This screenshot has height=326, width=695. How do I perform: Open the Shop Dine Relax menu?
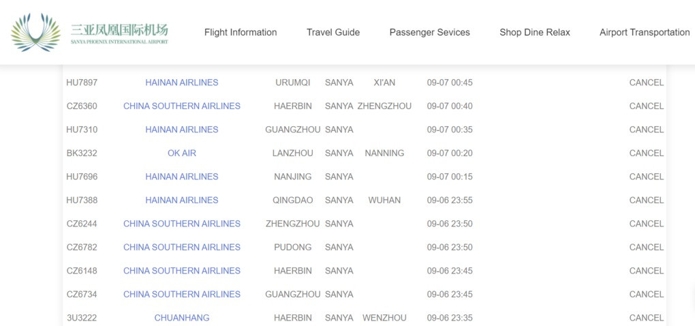[x=535, y=32]
